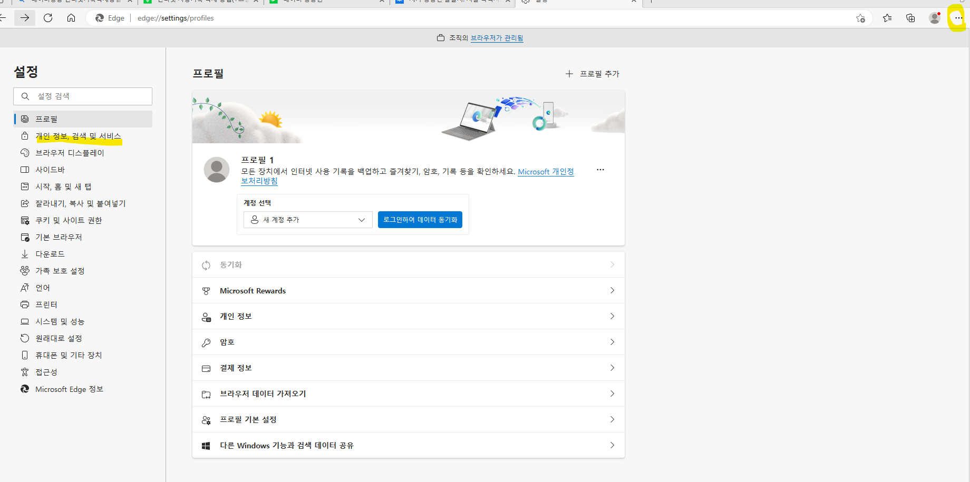Click the browser forward arrow button
Screen dimensions: 970x482
[25, 18]
